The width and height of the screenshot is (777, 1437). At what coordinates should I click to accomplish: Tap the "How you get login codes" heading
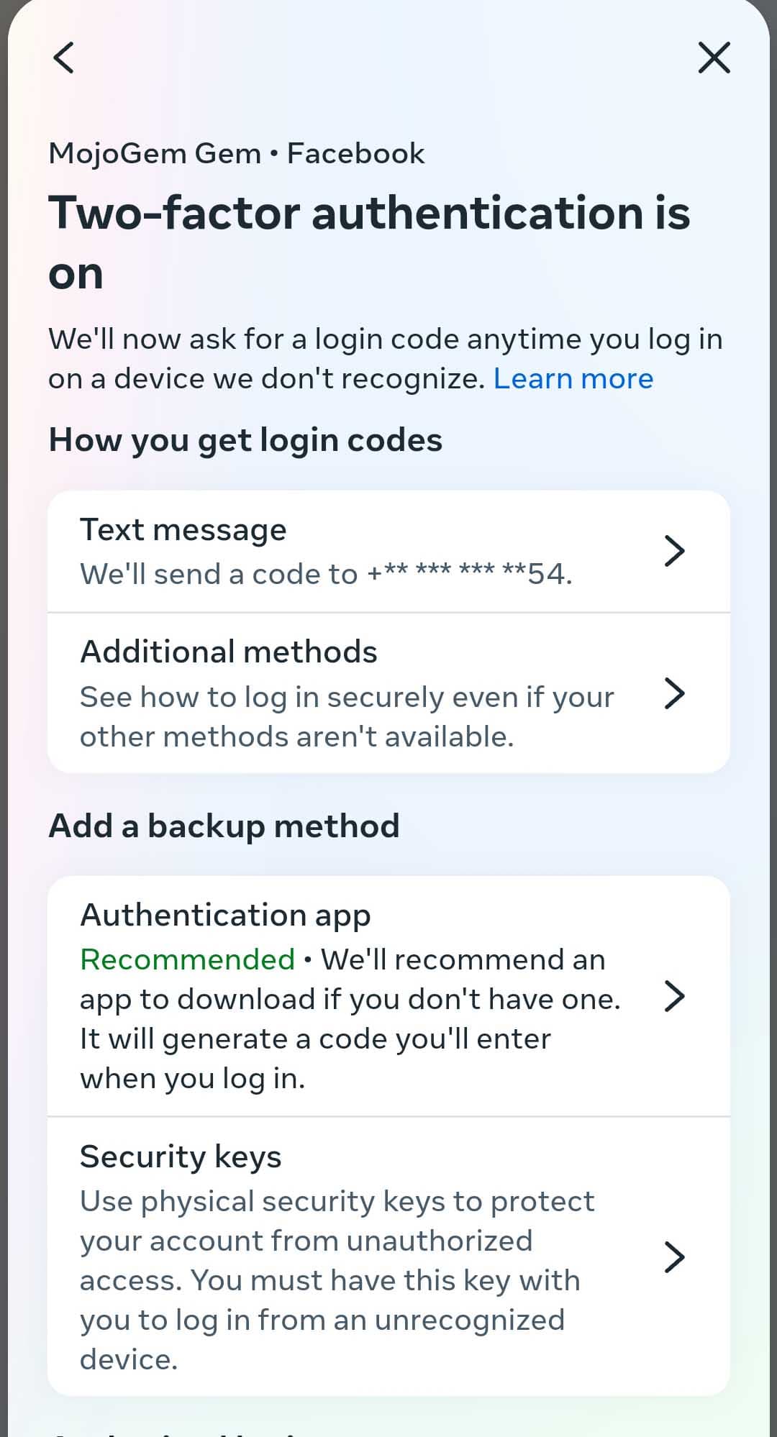point(245,440)
